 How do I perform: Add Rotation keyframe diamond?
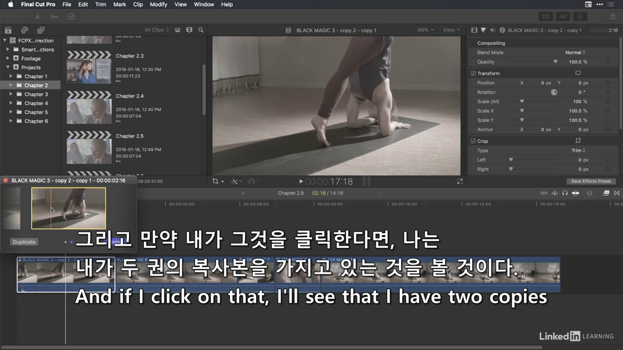608,92
